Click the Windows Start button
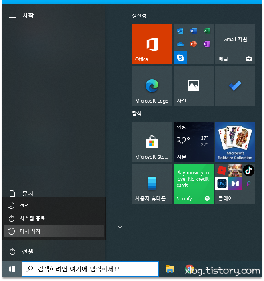 click(x=12, y=269)
